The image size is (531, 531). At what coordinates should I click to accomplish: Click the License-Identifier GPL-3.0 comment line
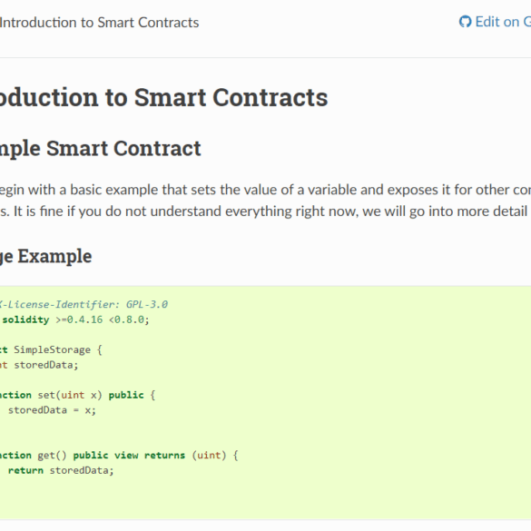pyautogui.click(x=84, y=304)
